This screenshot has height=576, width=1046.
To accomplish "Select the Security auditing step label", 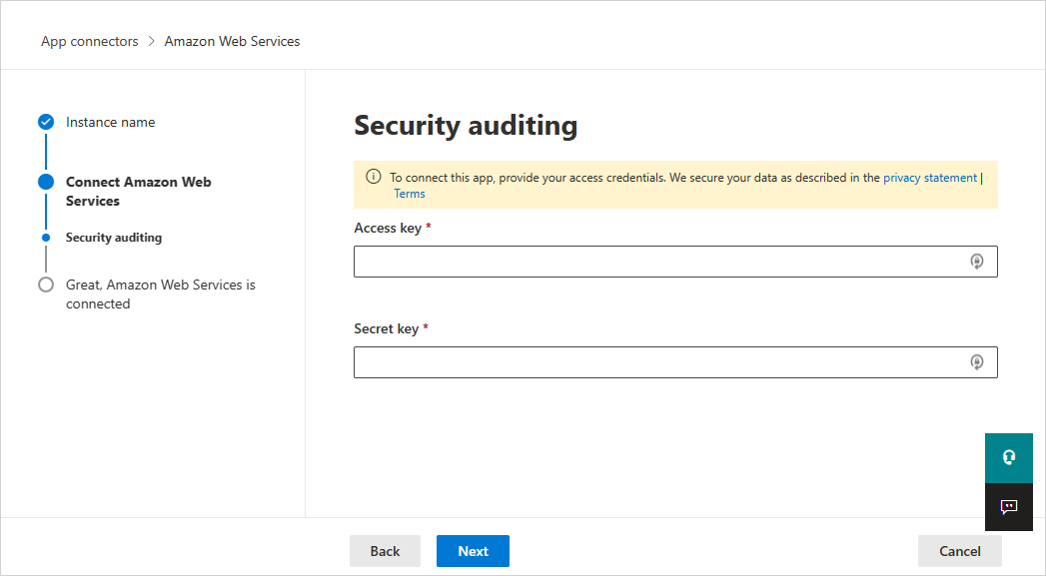I will click(113, 237).
